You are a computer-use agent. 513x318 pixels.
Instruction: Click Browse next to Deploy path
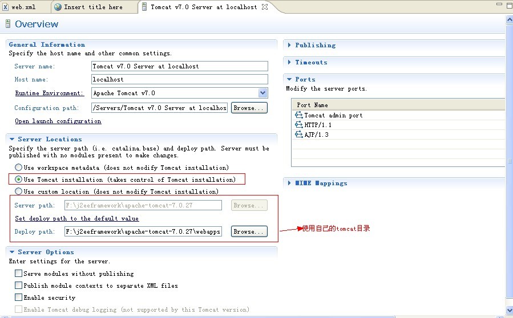[x=249, y=231]
